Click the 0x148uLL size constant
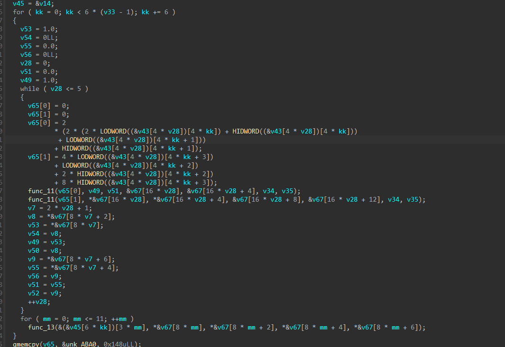Screen dimensions: 505x347 click(118, 344)
